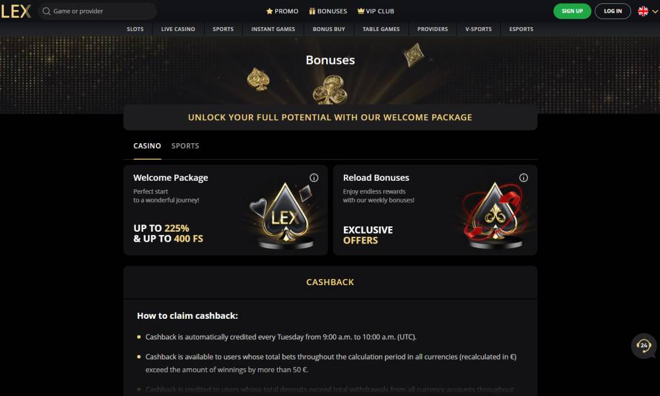The height and width of the screenshot is (396, 660).
Task: Select the Casino bonuses tab
Action: pyautogui.click(x=147, y=146)
